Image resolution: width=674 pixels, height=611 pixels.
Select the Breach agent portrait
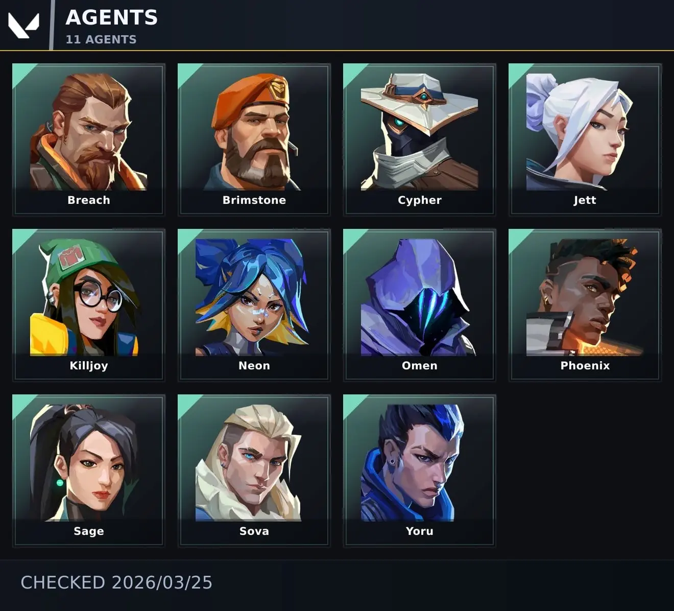(89, 139)
